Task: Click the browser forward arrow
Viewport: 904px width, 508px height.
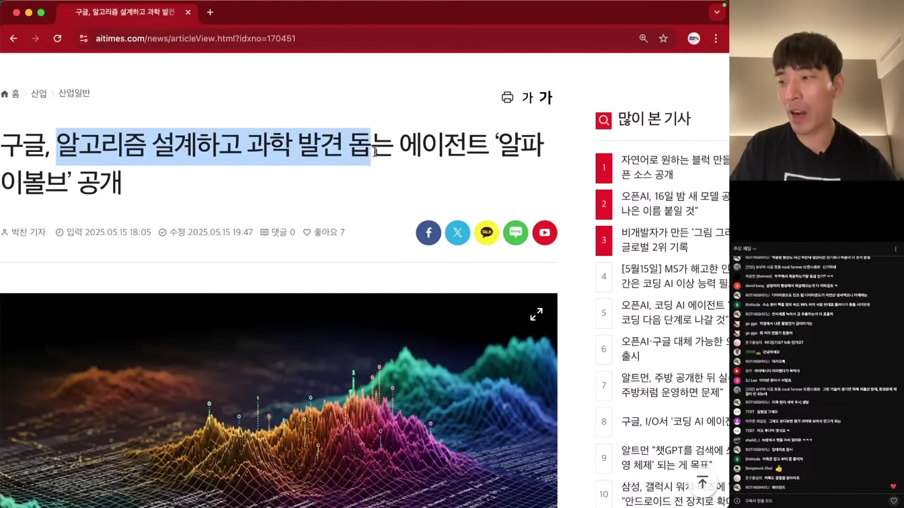Action: (x=35, y=38)
